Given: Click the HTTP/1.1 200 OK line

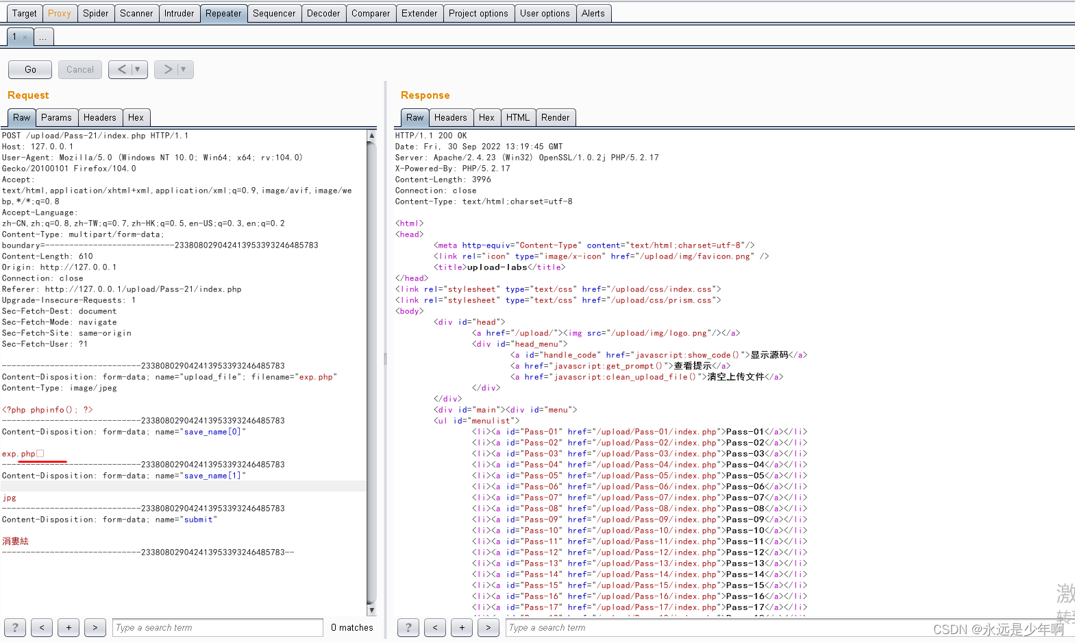Looking at the screenshot, I should click(x=431, y=136).
